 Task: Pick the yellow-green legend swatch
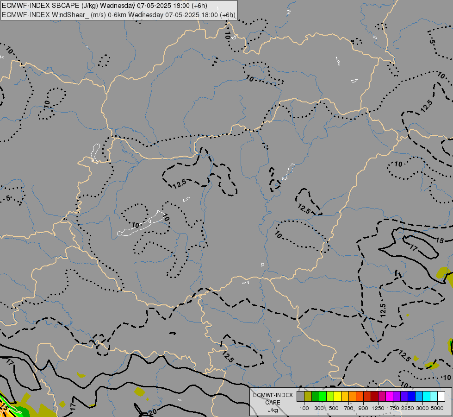pyautogui.click(x=330, y=397)
